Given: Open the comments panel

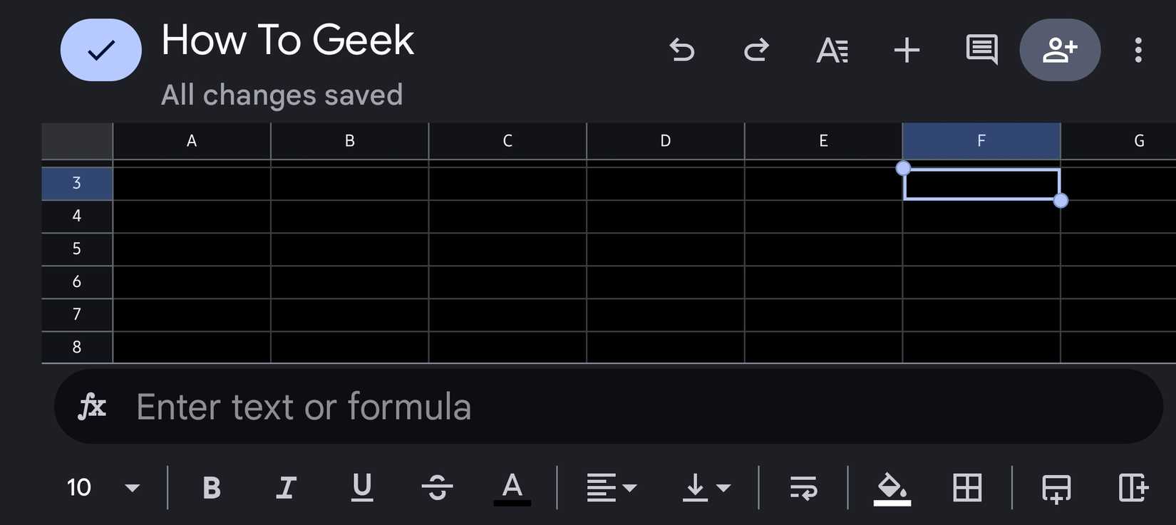Looking at the screenshot, I should click(981, 50).
